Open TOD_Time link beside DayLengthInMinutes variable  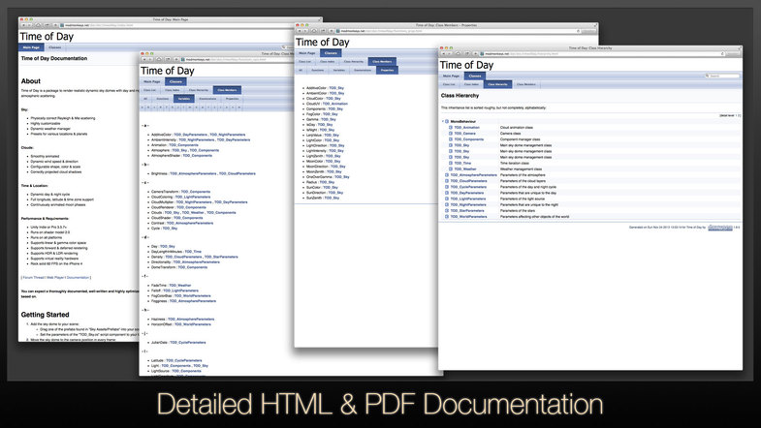pyautogui.click(x=193, y=252)
